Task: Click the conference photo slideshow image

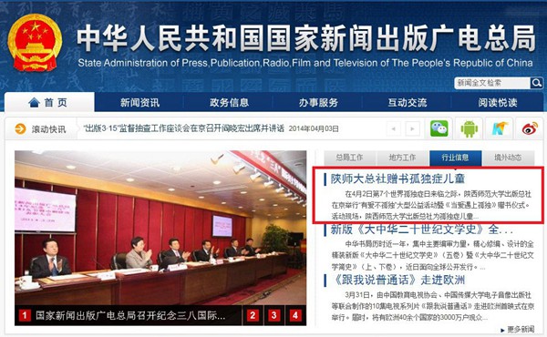Action: click(x=160, y=228)
